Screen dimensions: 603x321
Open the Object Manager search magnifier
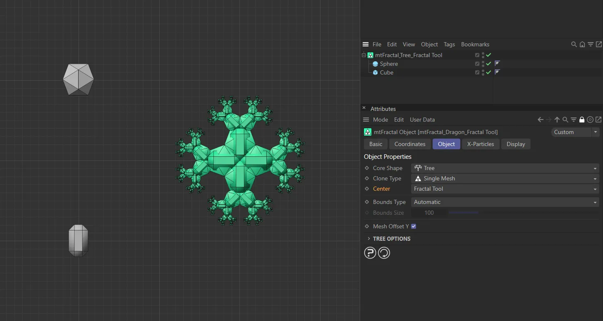pyautogui.click(x=574, y=44)
